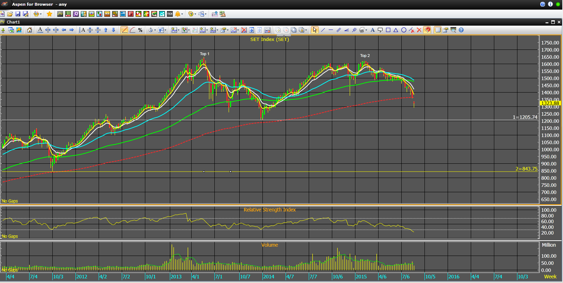
Task: Click the green status indicator in title bar
Action: [558, 4]
